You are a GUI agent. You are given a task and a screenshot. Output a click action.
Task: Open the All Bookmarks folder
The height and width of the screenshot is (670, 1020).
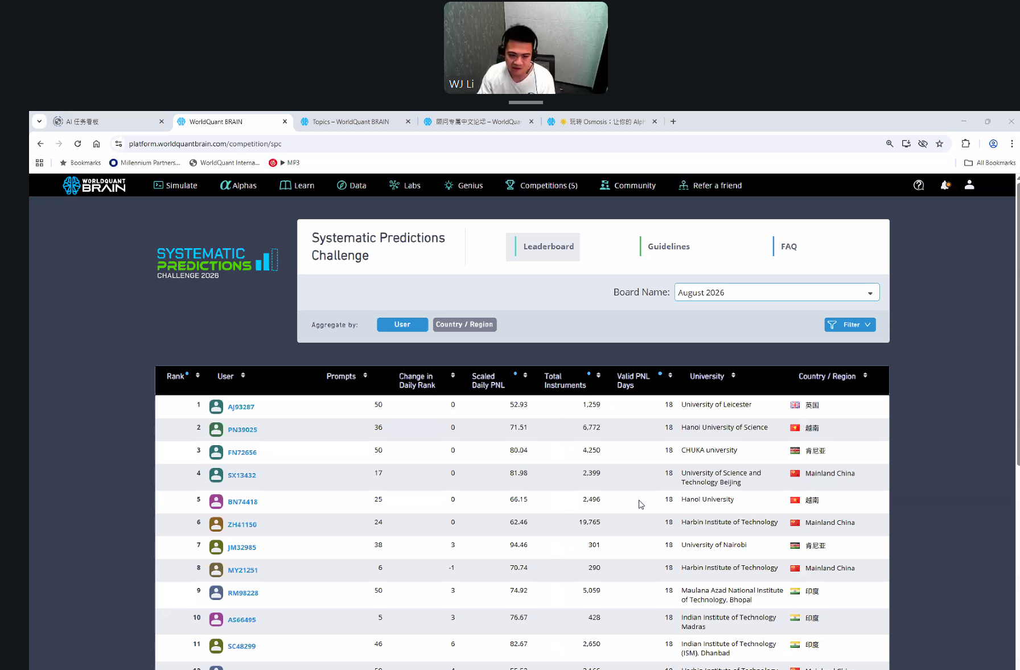pos(989,163)
